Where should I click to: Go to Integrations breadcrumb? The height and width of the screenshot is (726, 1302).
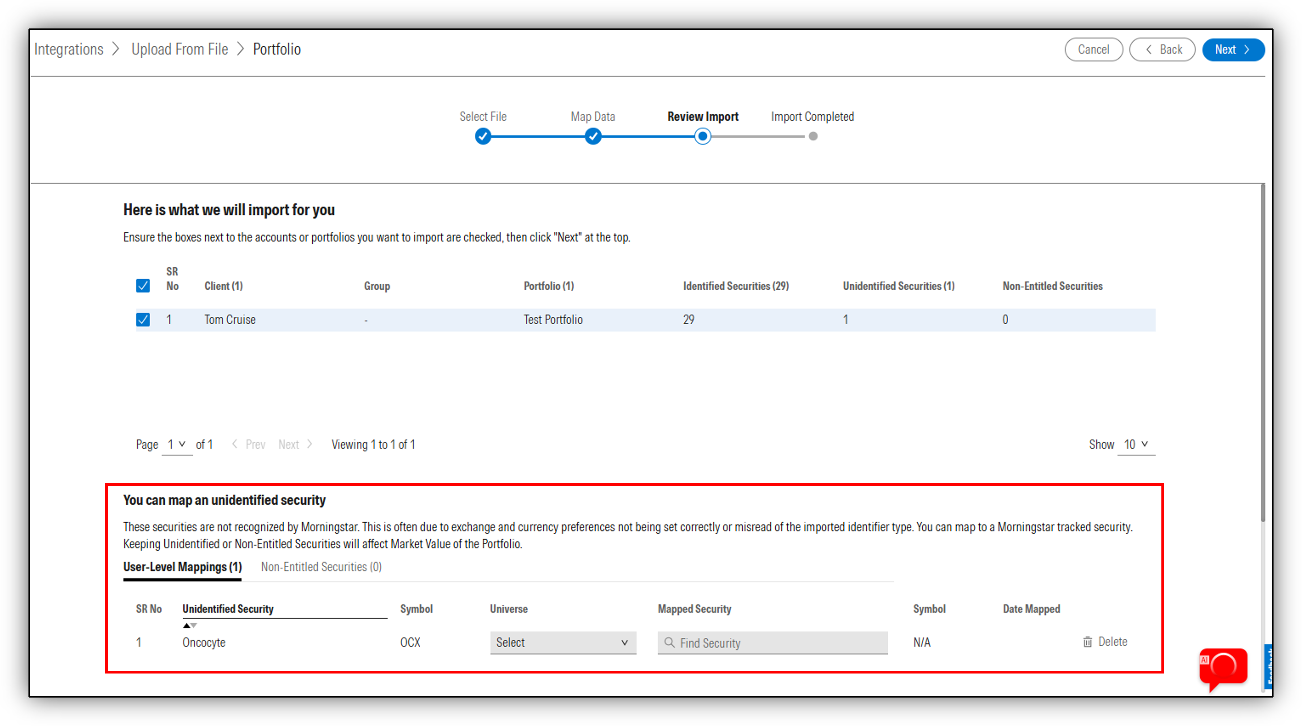(x=69, y=49)
